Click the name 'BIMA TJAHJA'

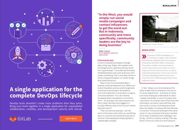[x=105, y=51]
